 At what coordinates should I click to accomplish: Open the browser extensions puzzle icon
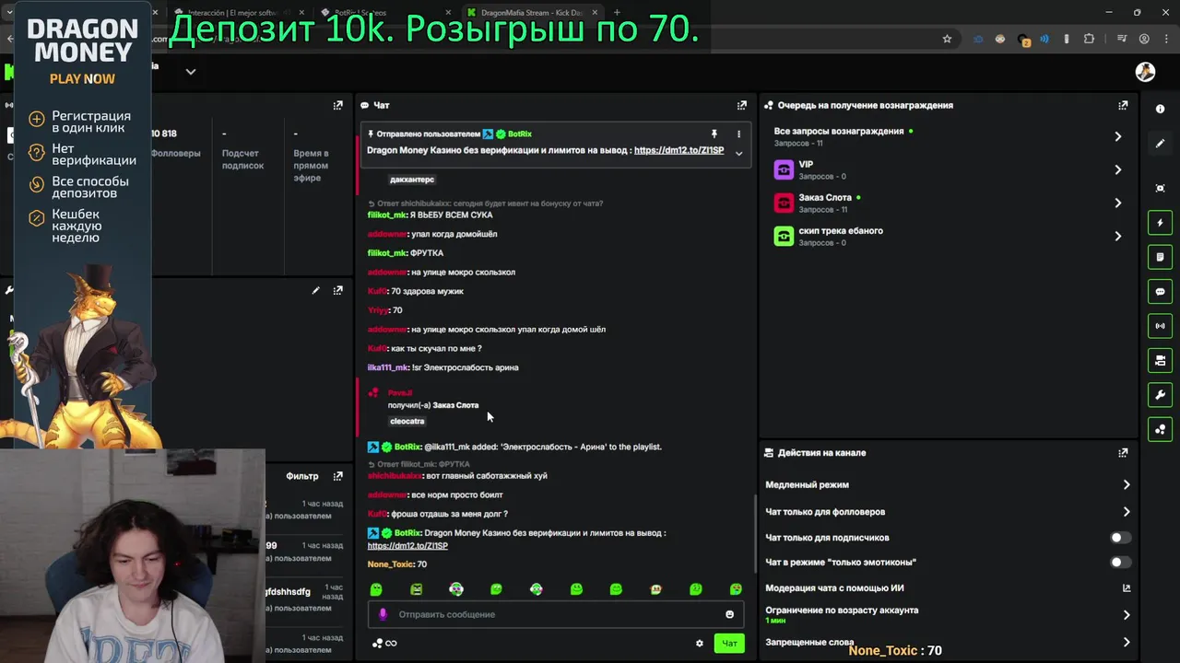coord(1089,39)
